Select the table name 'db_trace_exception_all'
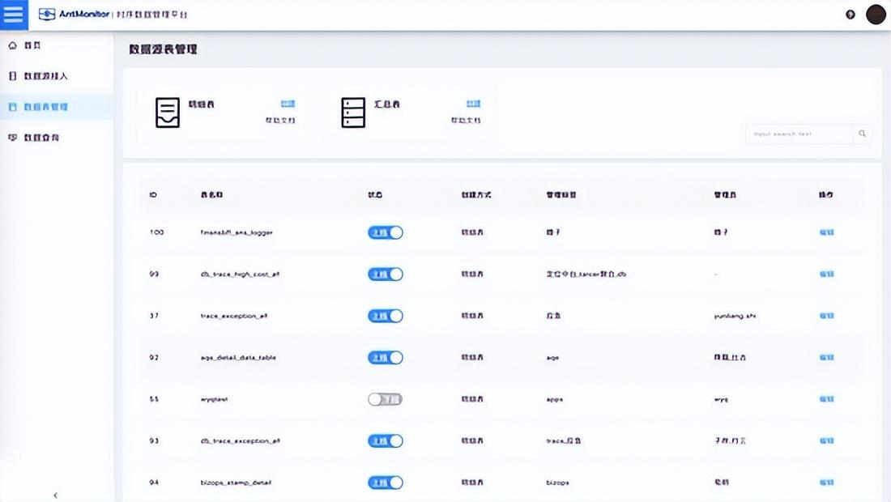The image size is (891, 502). click(x=240, y=440)
